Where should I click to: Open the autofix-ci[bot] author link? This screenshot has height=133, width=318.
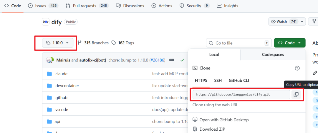[92, 60]
